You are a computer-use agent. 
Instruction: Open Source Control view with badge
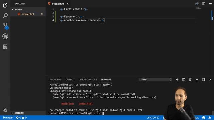click(x=5, y=26)
